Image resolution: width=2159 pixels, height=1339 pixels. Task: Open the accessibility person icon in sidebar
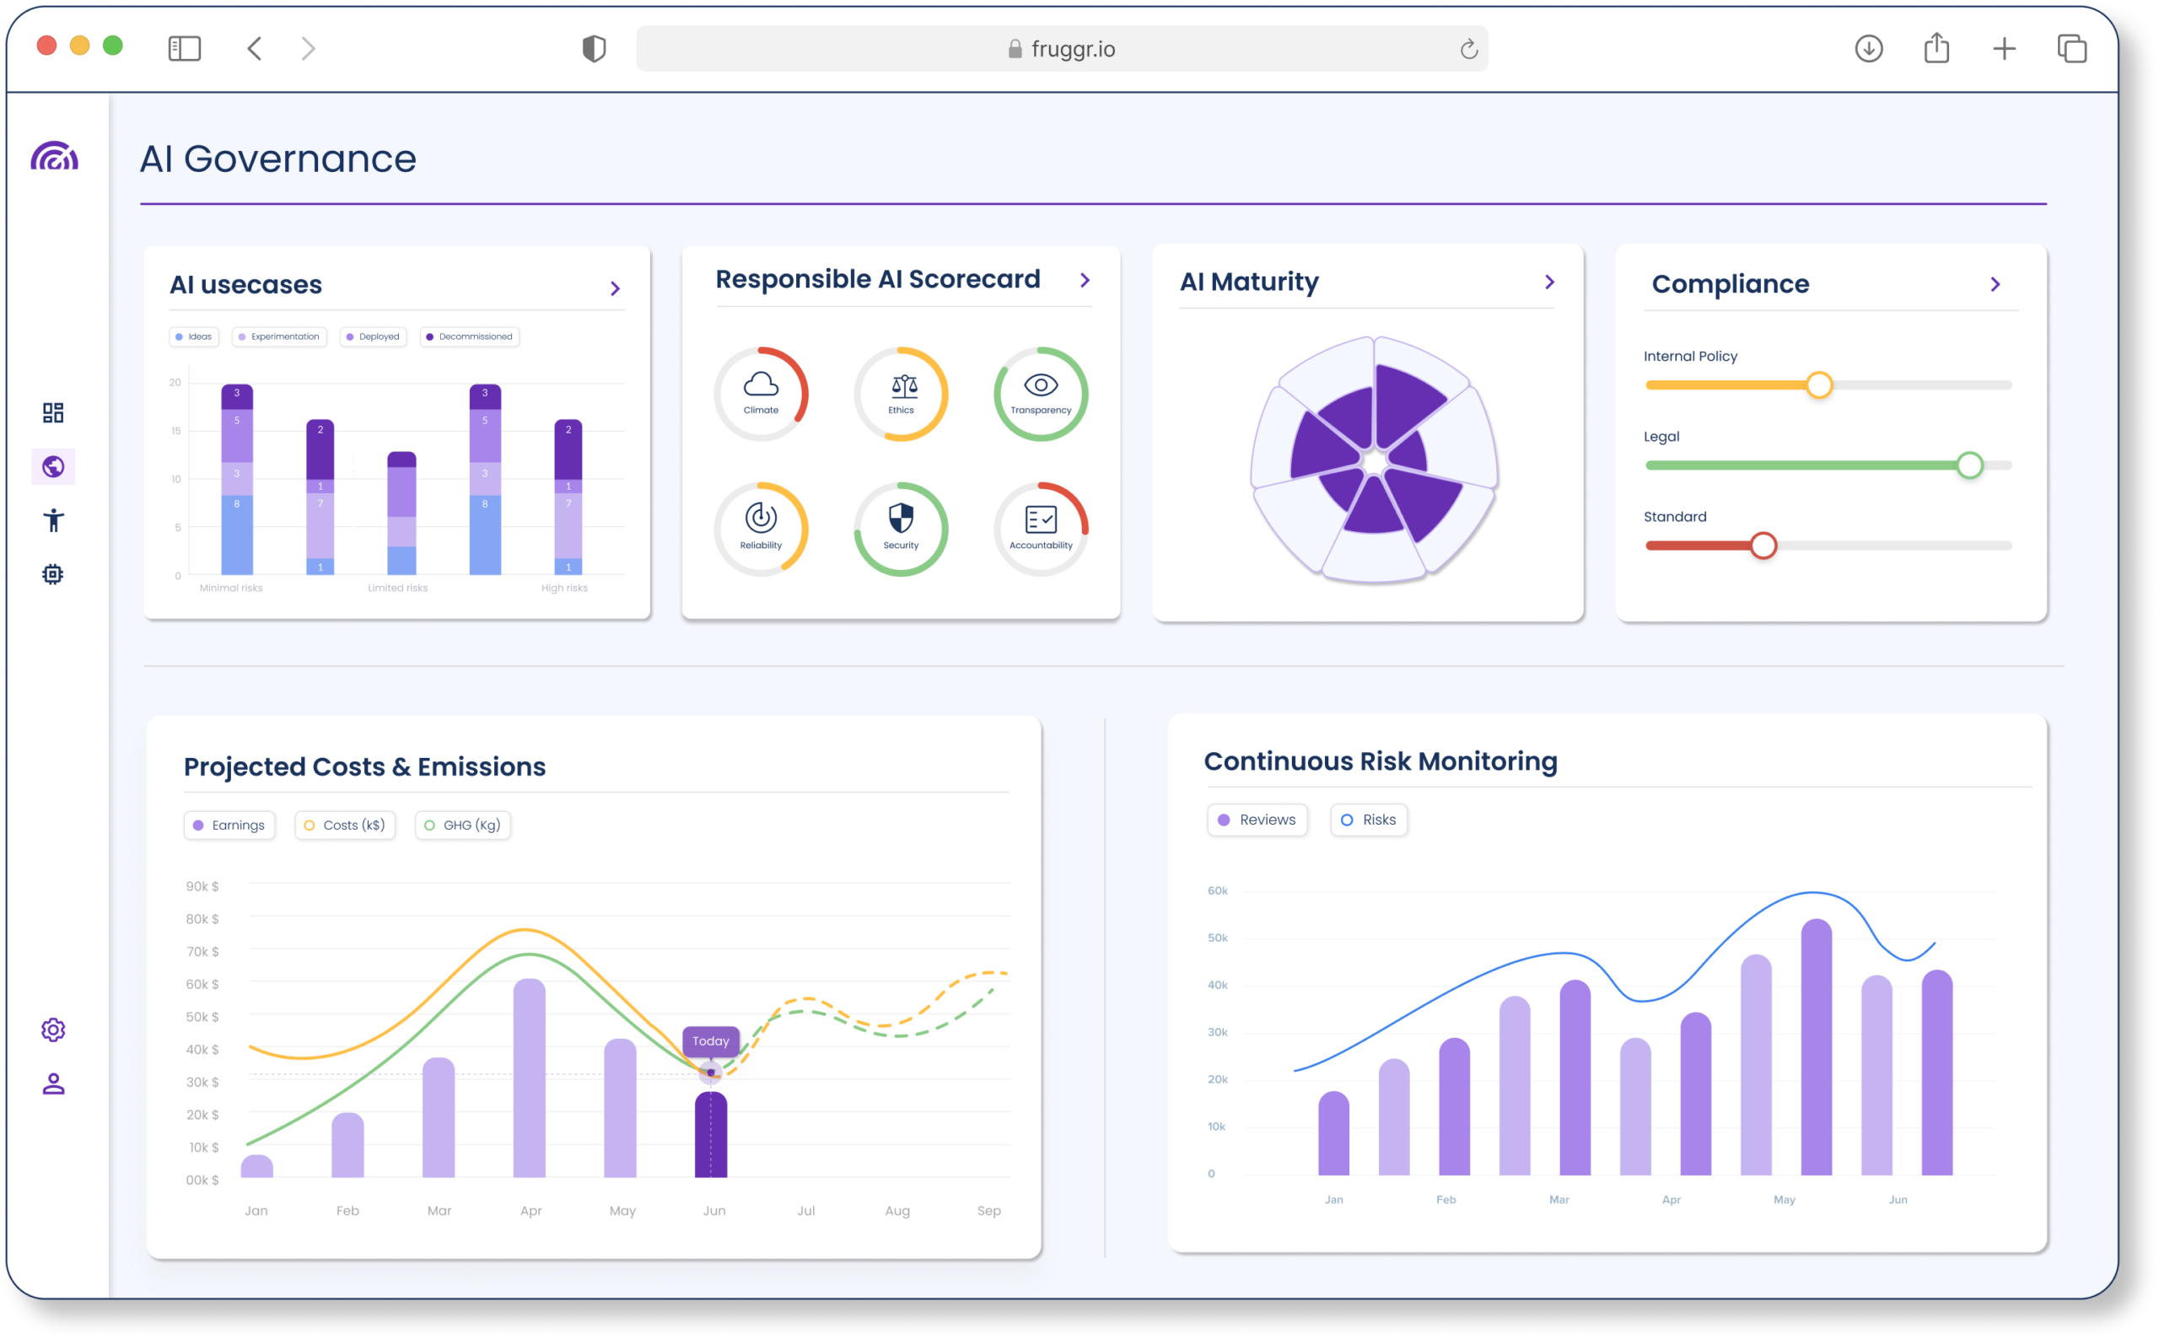click(53, 521)
